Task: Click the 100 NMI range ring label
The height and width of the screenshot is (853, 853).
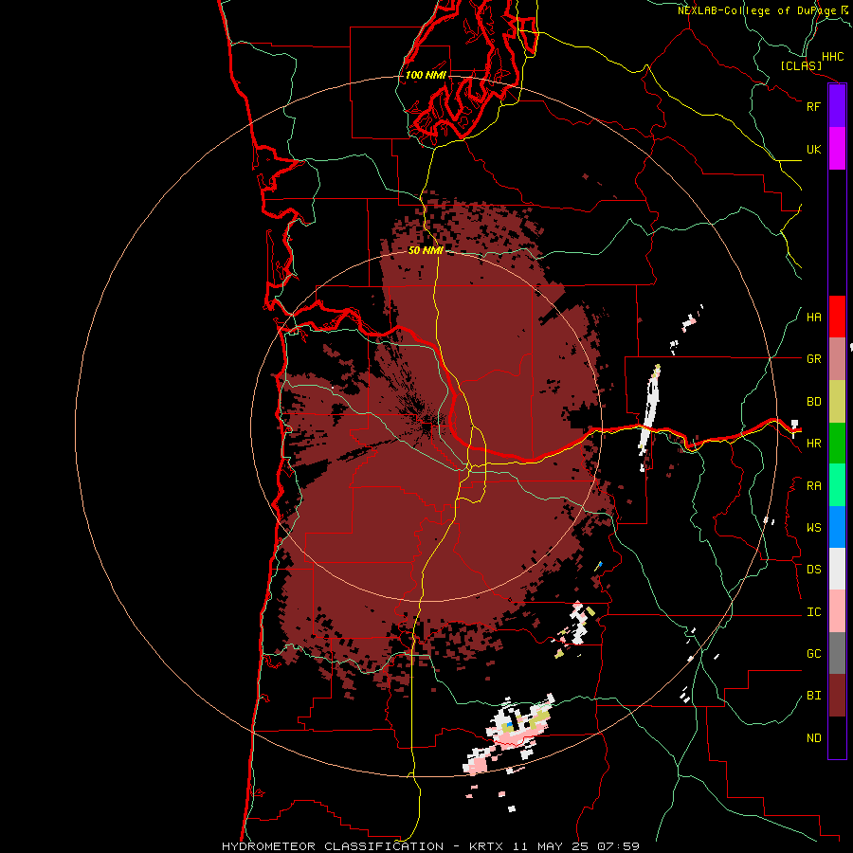Action: coord(426,75)
